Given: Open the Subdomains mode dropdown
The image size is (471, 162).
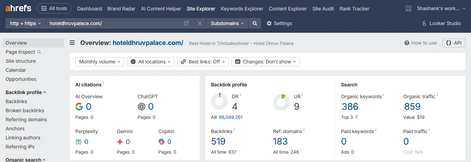Looking at the screenshot, I should 227,23.
